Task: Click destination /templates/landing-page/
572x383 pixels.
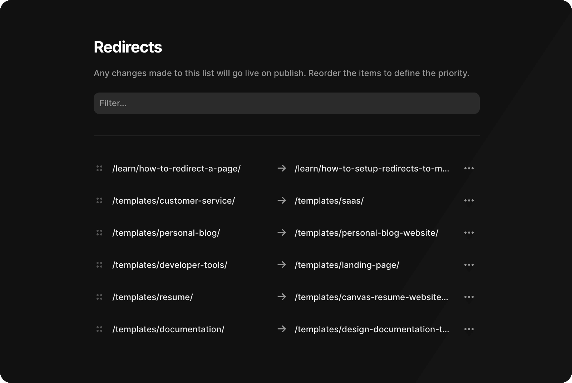Action: [347, 265]
